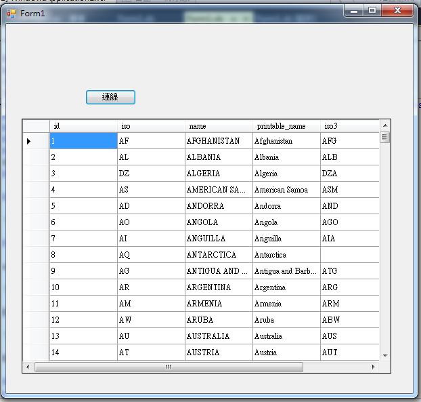Image resolution: width=421 pixels, height=402 pixels.
Task: Click the Form1 application icon in title bar
Action: (12, 14)
